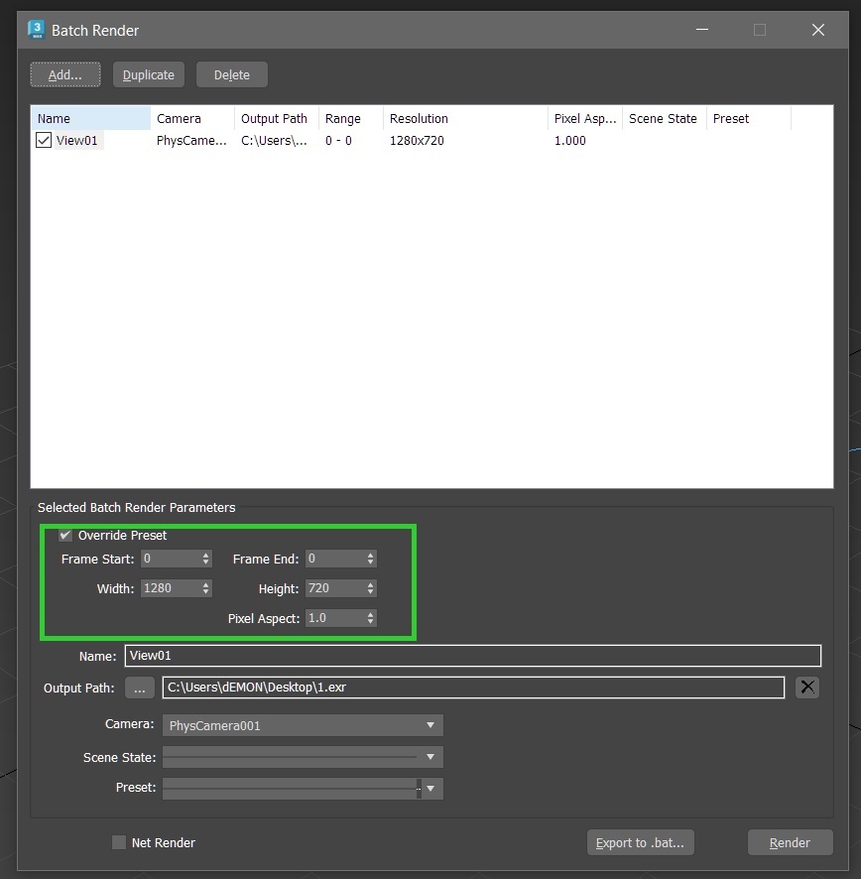Toggle the View01 checkbox in the list
This screenshot has height=879, width=861.
[44, 141]
